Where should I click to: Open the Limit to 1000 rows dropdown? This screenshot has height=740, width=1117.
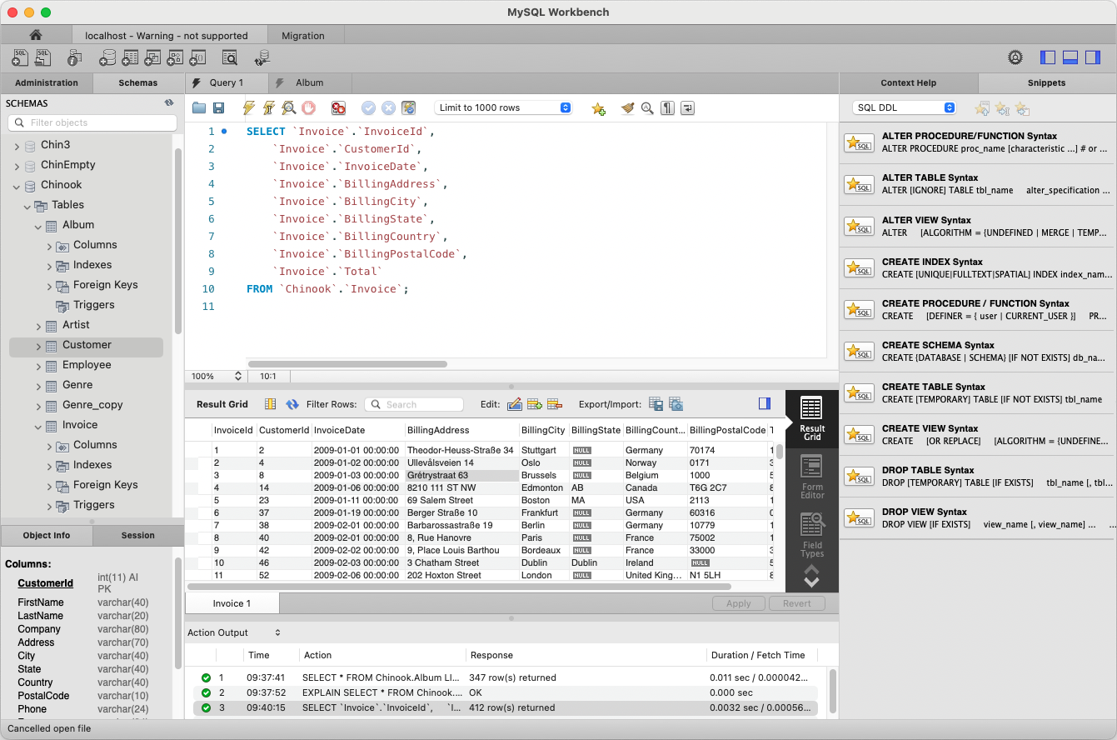503,107
